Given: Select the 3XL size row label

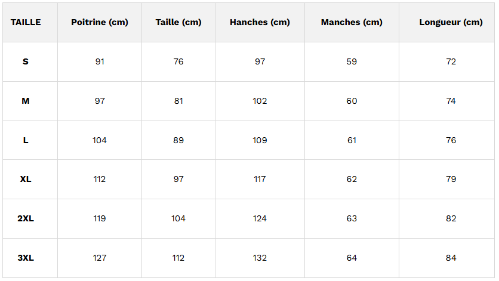Looking at the screenshot, I should (26, 258).
